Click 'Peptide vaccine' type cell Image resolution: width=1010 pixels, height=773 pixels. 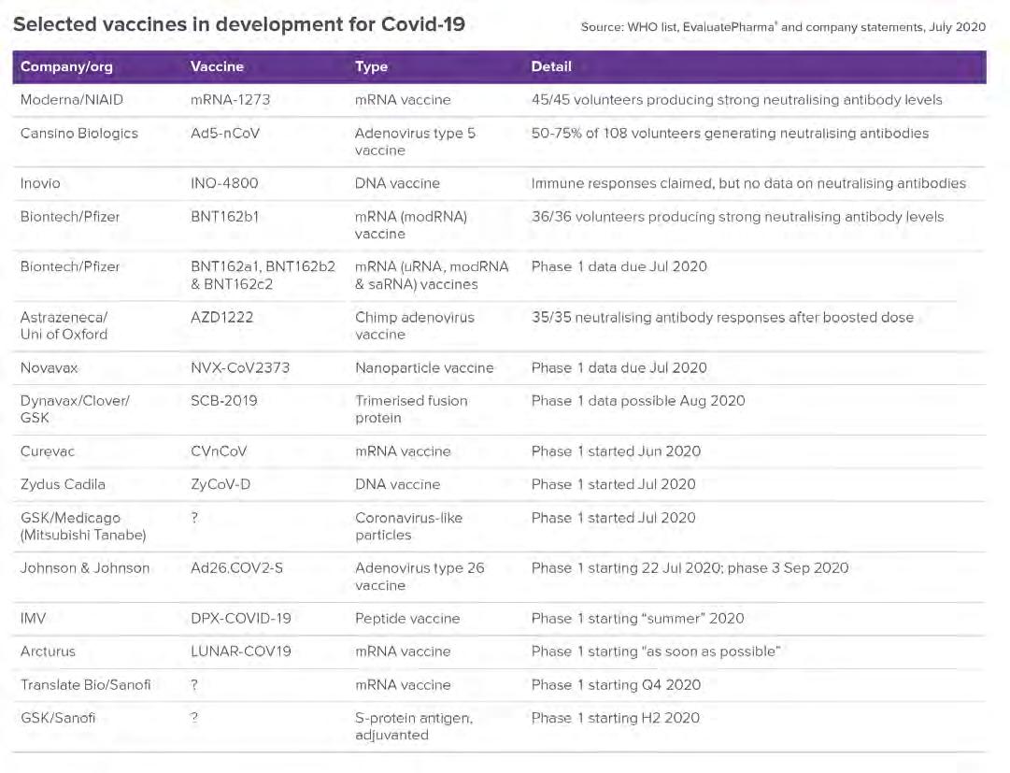point(407,619)
